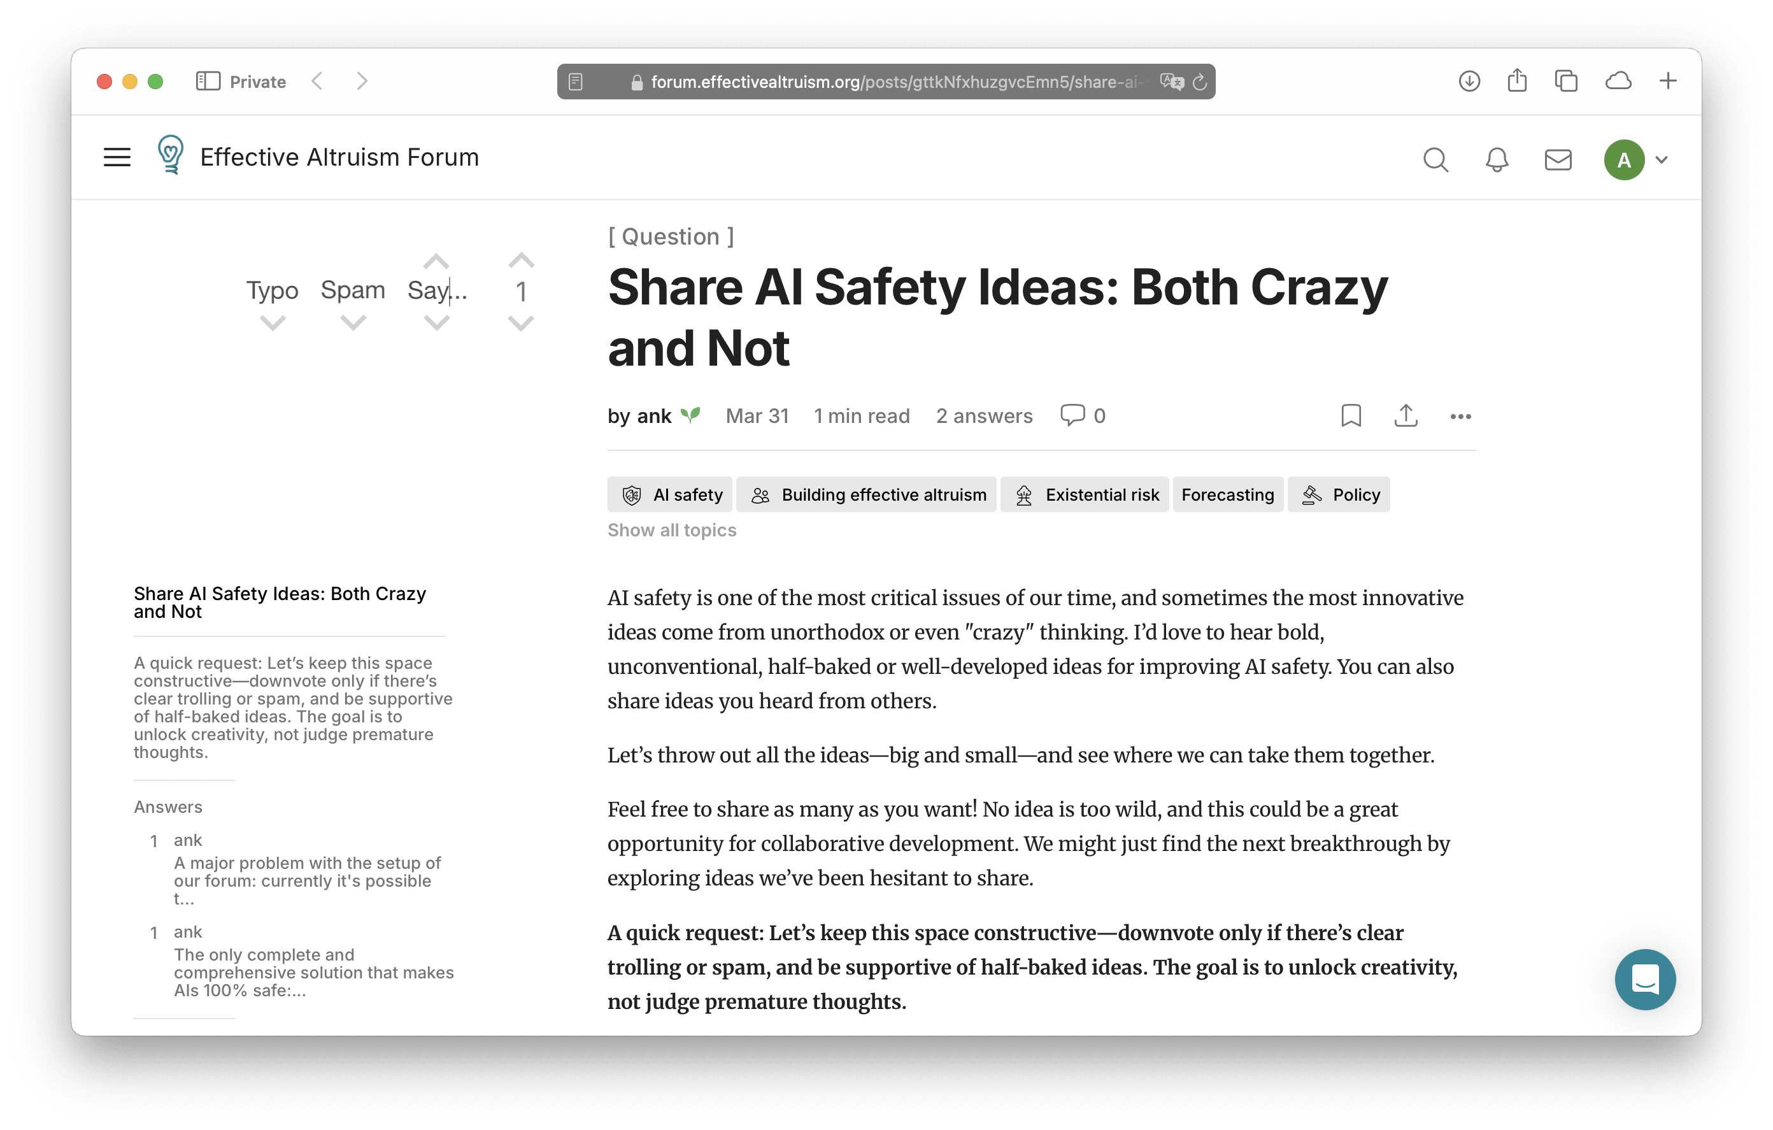Open the forum search icon
The width and height of the screenshot is (1773, 1130).
1435,160
